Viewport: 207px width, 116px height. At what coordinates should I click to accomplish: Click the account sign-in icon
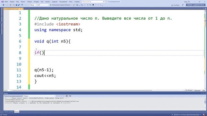(189, 2)
